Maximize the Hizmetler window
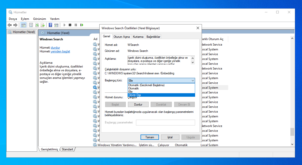This screenshot has width=302, height=165. [277, 12]
